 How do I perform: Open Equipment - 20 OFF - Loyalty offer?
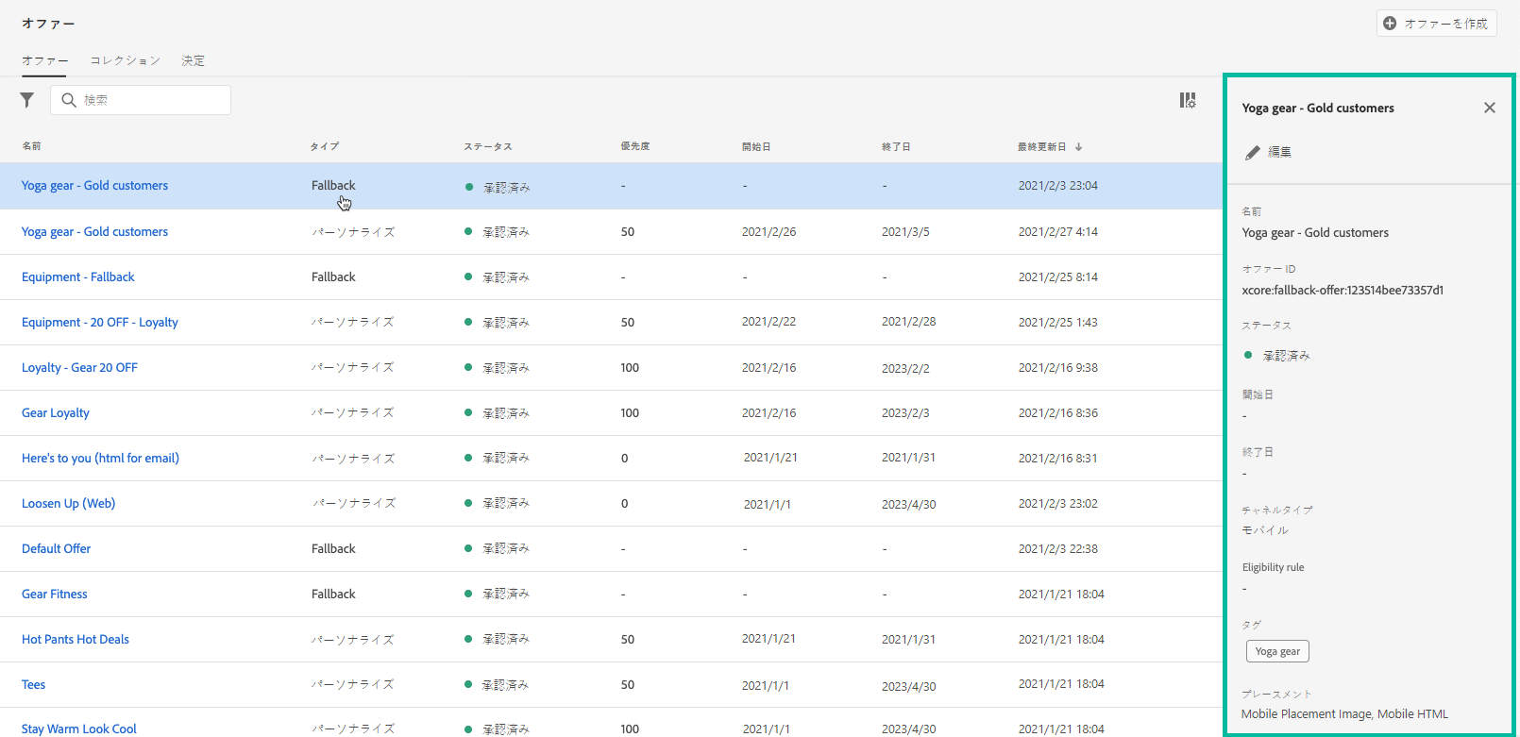pyautogui.click(x=100, y=323)
